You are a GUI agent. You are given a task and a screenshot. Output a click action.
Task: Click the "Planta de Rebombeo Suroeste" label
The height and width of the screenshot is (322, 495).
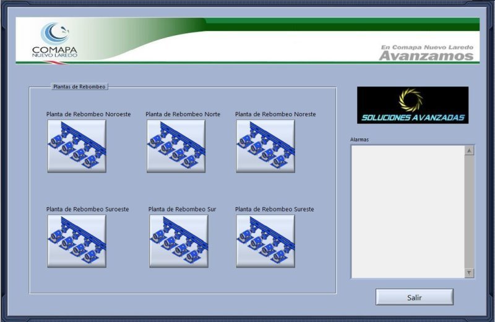[x=87, y=209]
